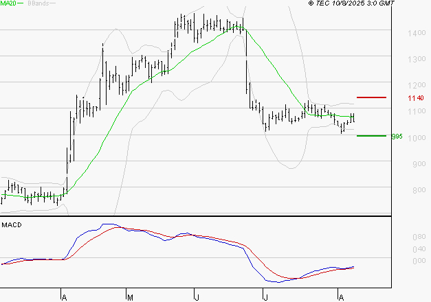The image size is (431, 302).
Task: Click the red 1140 resistance value
Action: [x=416, y=98]
